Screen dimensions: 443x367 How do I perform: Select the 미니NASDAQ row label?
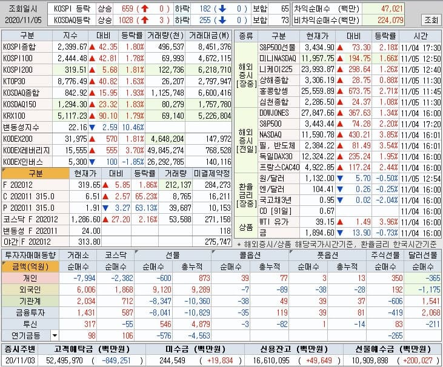pos(278,58)
